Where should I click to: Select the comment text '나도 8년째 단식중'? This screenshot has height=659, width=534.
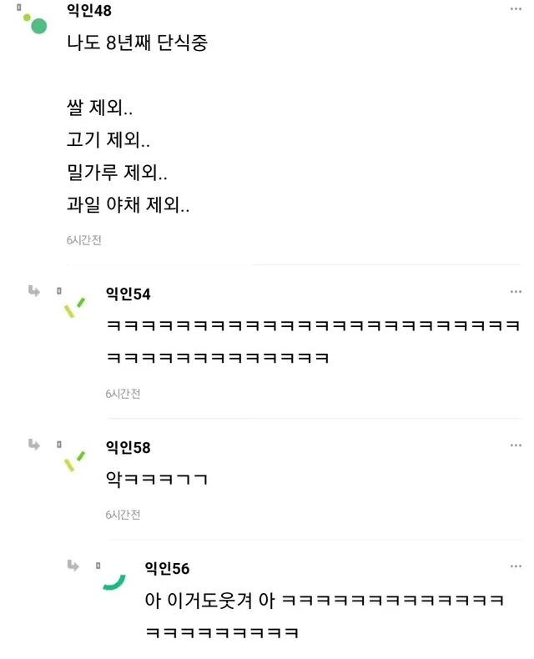point(137,43)
